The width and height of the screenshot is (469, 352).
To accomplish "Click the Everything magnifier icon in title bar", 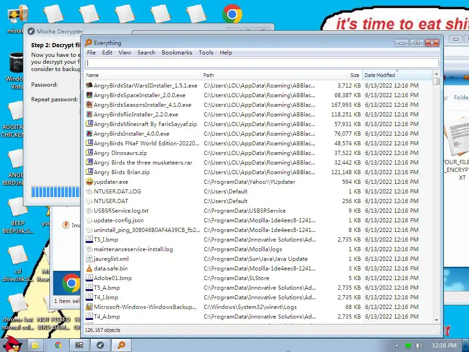I will (x=88, y=43).
